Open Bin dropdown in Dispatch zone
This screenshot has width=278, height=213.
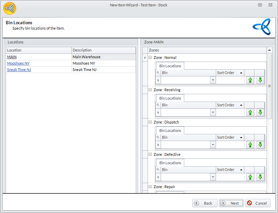click(x=213, y=145)
